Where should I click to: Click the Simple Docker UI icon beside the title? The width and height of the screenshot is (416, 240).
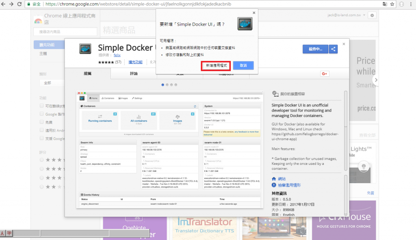[x=85, y=49]
